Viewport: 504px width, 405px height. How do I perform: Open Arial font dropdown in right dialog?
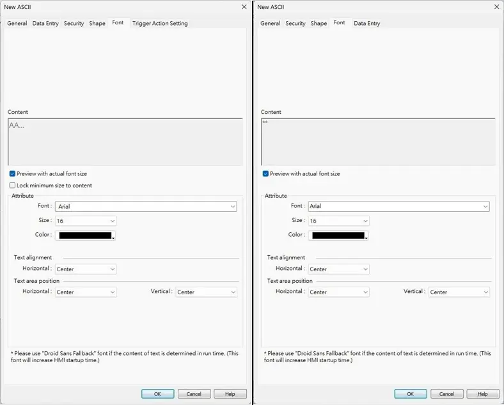(x=398, y=207)
